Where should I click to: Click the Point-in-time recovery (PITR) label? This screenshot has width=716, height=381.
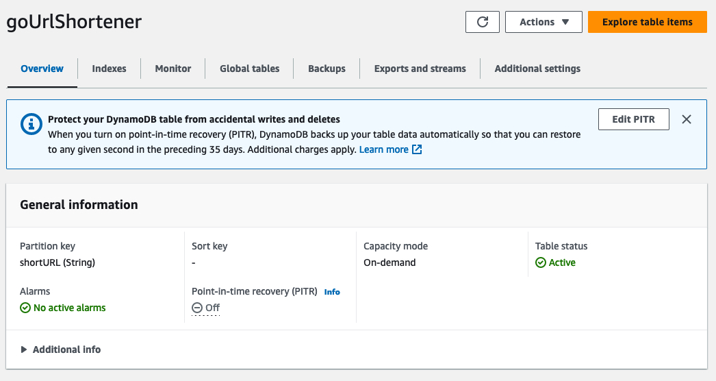pyautogui.click(x=255, y=291)
